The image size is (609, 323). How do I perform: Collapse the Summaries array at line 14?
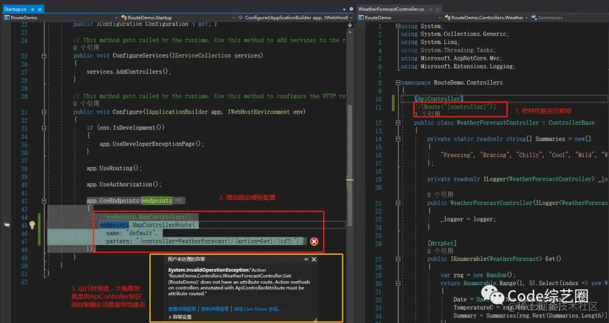(x=398, y=139)
